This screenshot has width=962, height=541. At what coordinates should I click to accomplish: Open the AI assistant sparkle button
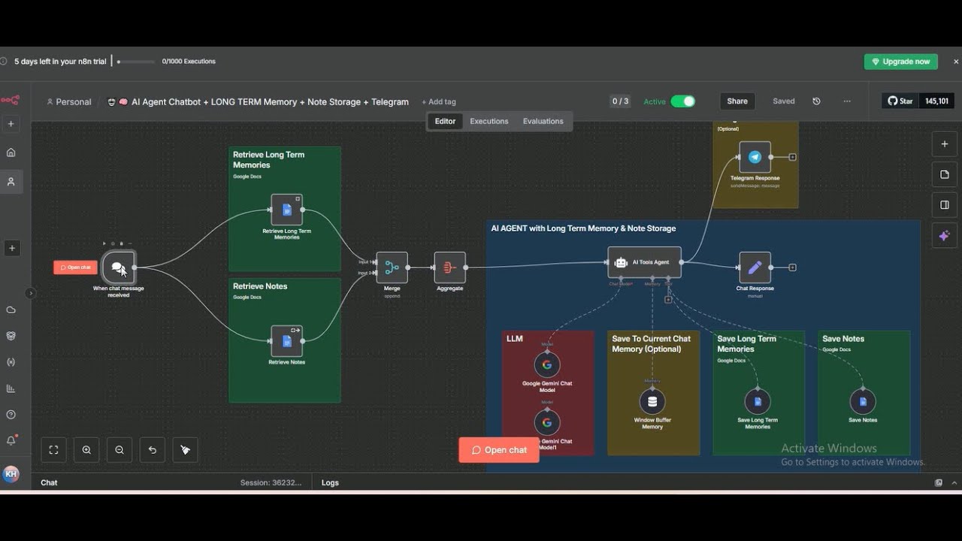coord(945,235)
